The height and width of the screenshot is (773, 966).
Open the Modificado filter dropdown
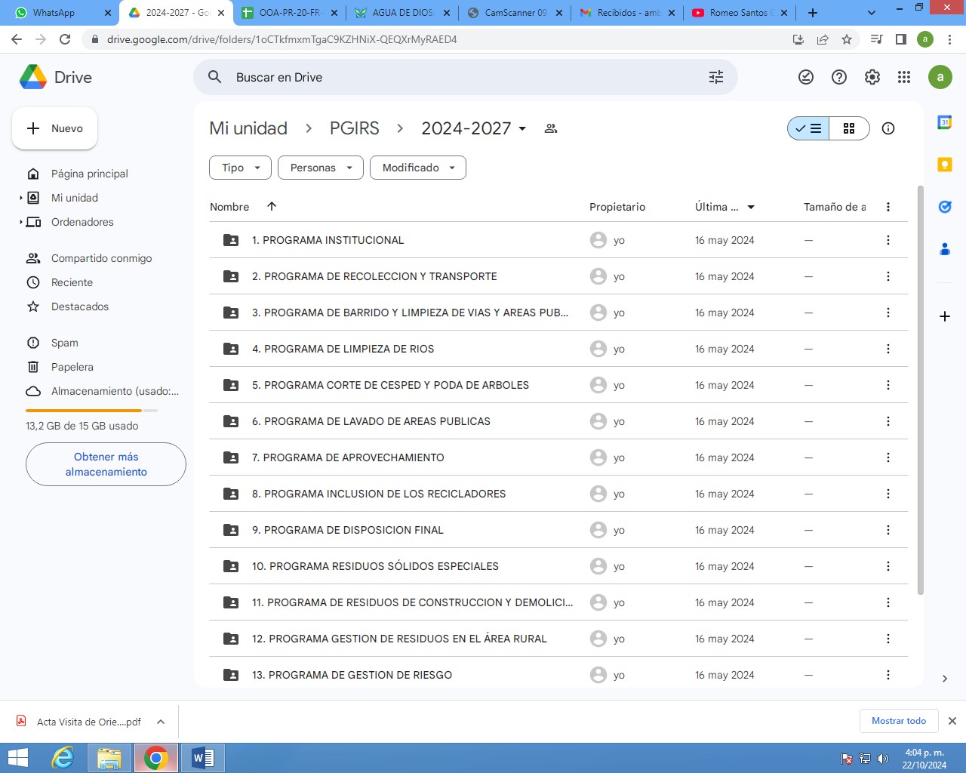pos(417,168)
